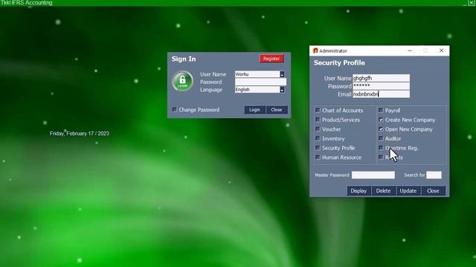Tick the Voucher checkbox

click(x=318, y=129)
